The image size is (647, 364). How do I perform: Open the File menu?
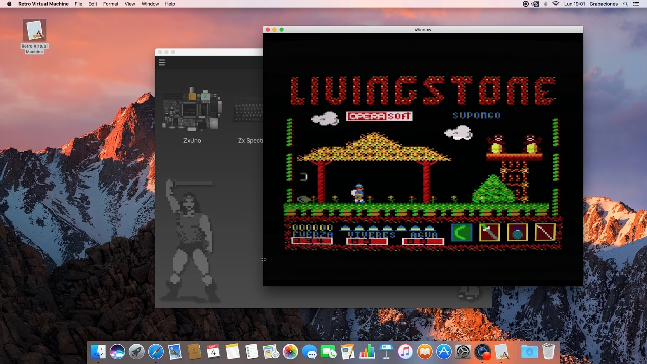(x=78, y=4)
